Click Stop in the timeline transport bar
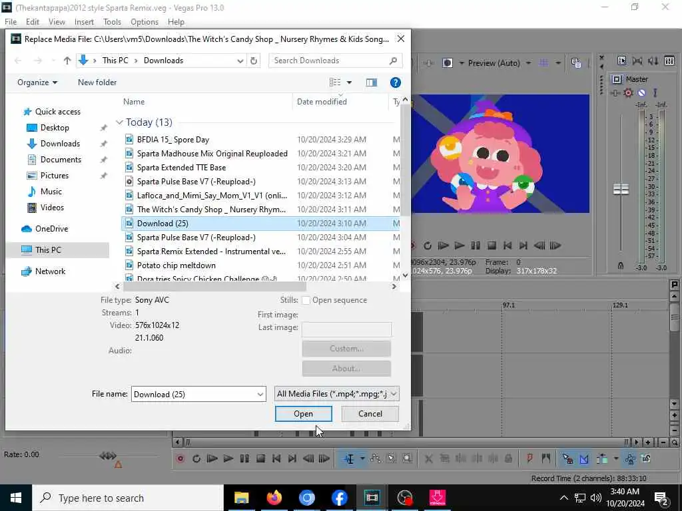Screen dimensions: 682x511 click(x=260, y=458)
